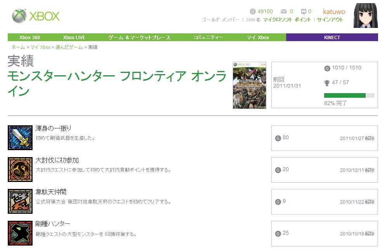Open the ゲーム & マーケットプレース tab

pos(139,37)
